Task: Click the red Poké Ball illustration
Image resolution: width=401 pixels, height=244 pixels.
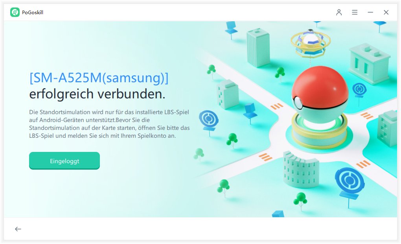Action: click(x=320, y=93)
